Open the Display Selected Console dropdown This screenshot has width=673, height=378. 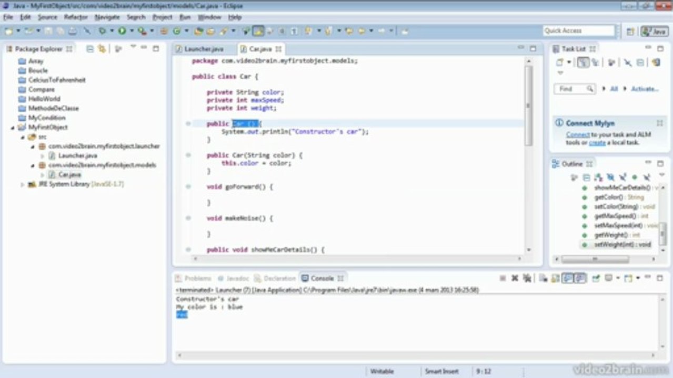(617, 278)
